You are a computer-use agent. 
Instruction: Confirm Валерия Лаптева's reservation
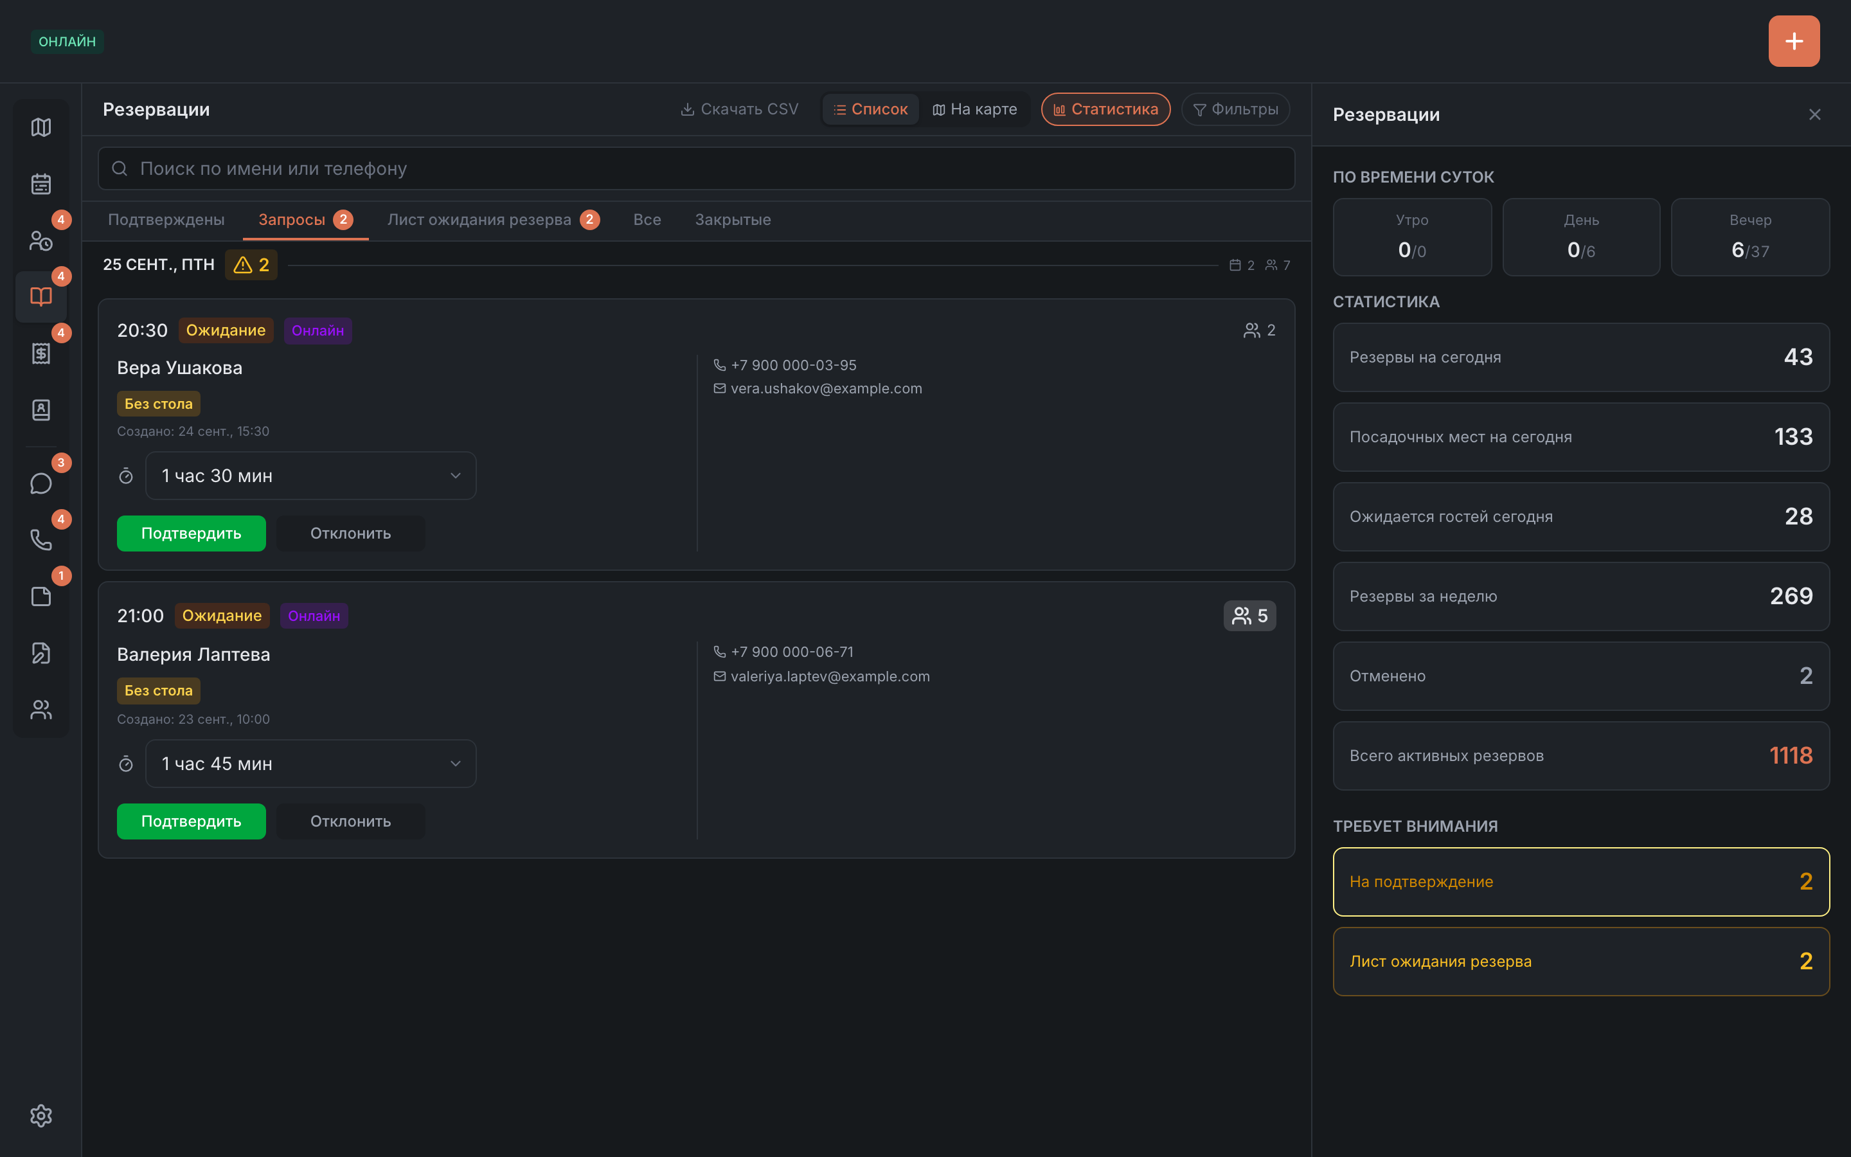[x=192, y=821]
